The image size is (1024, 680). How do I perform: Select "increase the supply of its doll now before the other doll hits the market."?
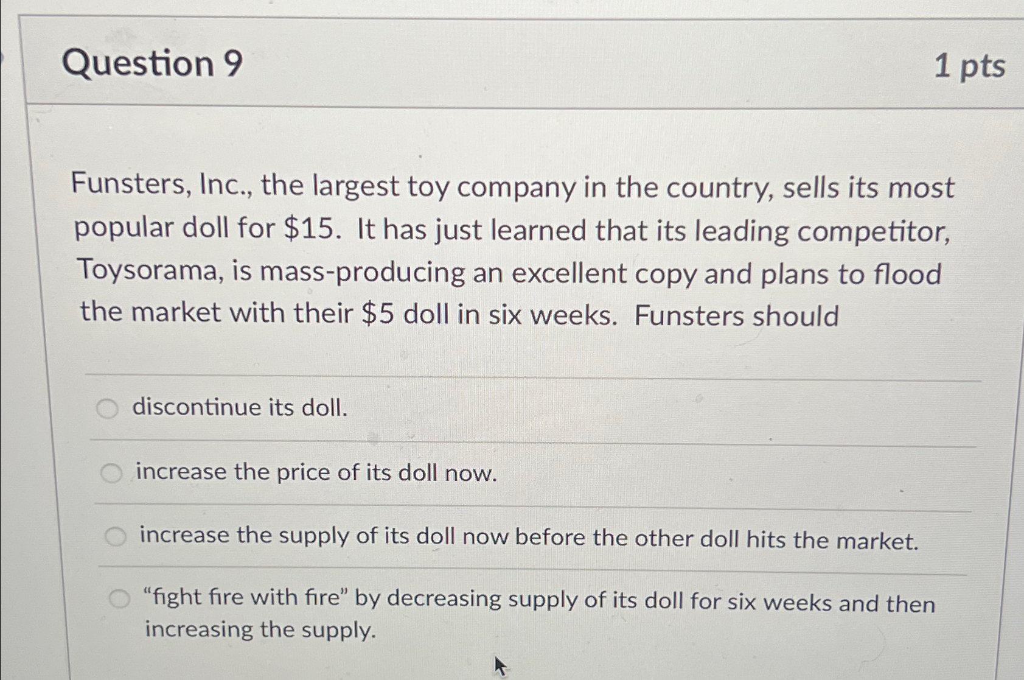114,535
